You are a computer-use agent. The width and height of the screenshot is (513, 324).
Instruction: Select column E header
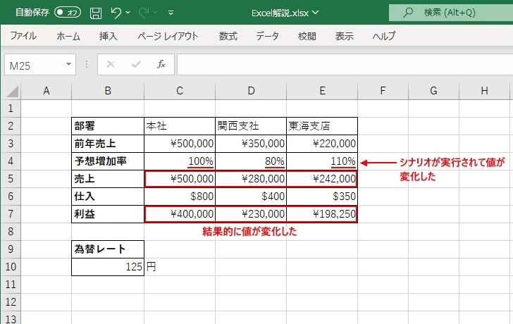coord(322,91)
